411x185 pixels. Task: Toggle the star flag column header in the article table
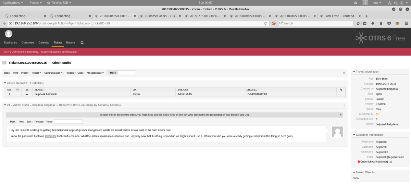tap(17, 90)
